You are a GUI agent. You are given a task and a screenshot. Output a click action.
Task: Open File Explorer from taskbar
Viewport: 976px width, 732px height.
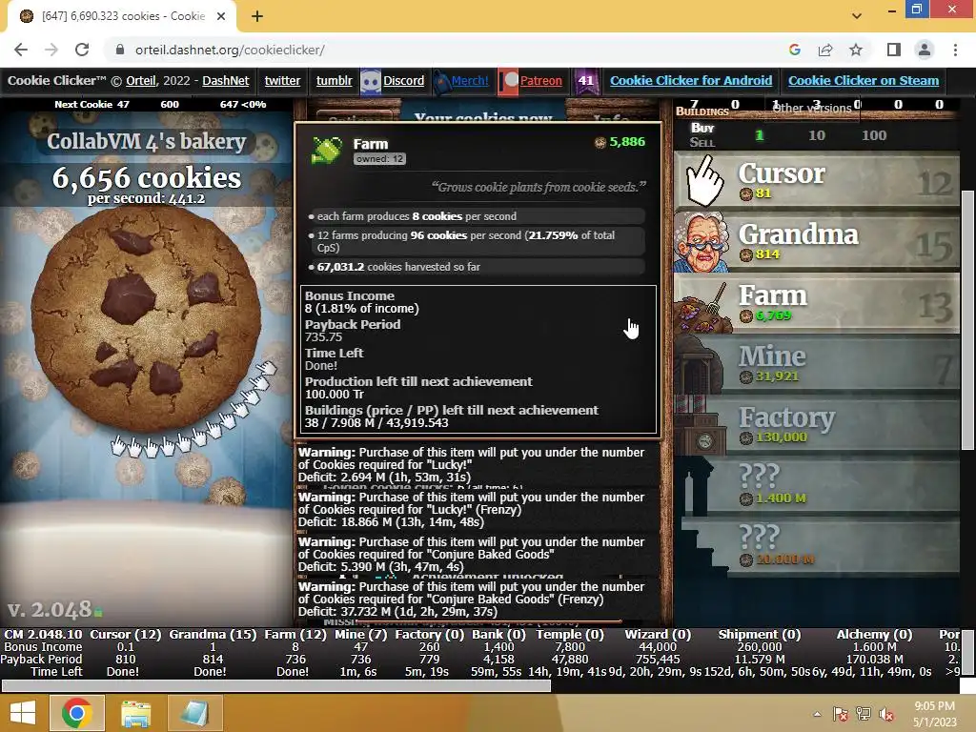(135, 713)
